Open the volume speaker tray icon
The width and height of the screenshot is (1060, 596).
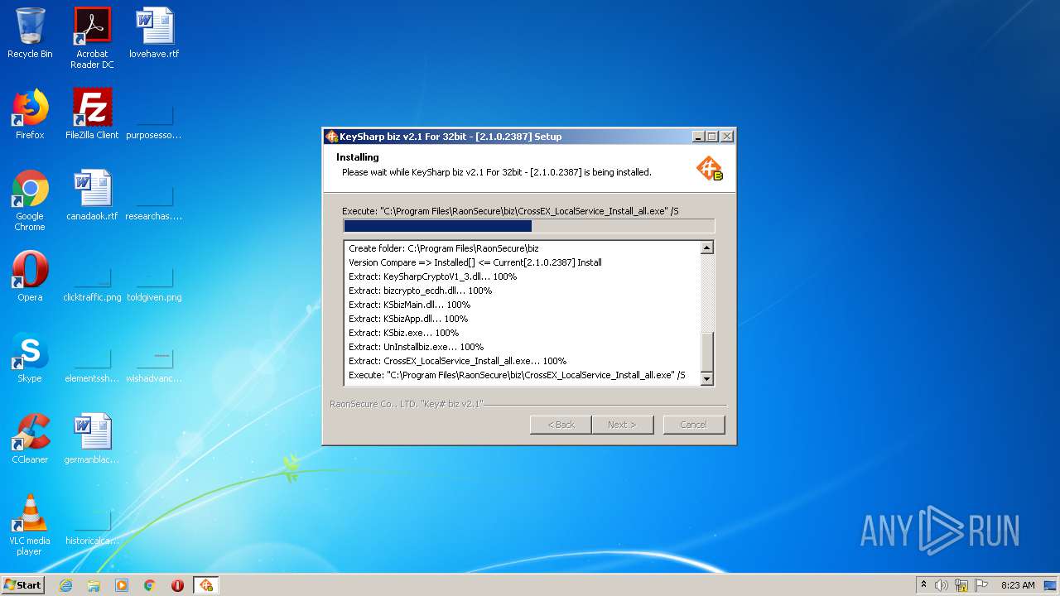[x=942, y=585]
